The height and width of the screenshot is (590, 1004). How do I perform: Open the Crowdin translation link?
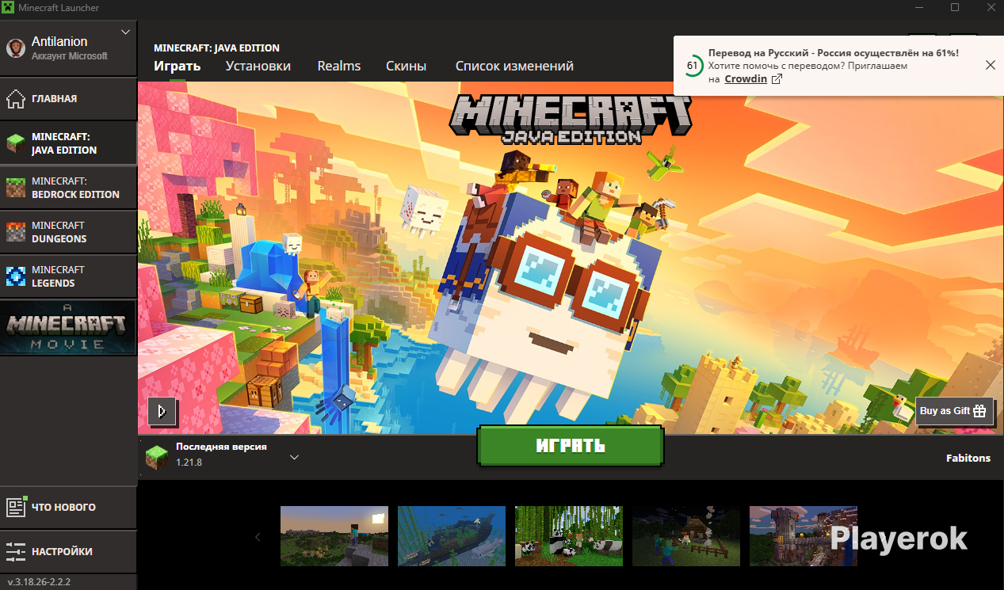[x=753, y=79]
